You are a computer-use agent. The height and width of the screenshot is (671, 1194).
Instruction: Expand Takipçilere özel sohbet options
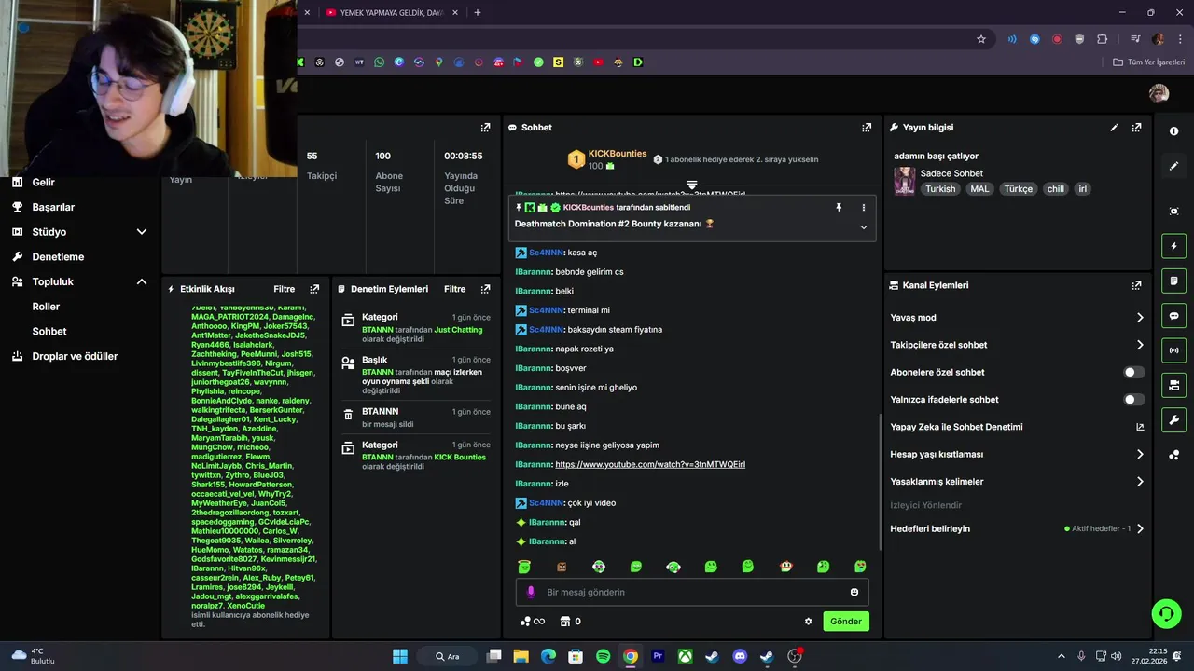click(x=1140, y=345)
